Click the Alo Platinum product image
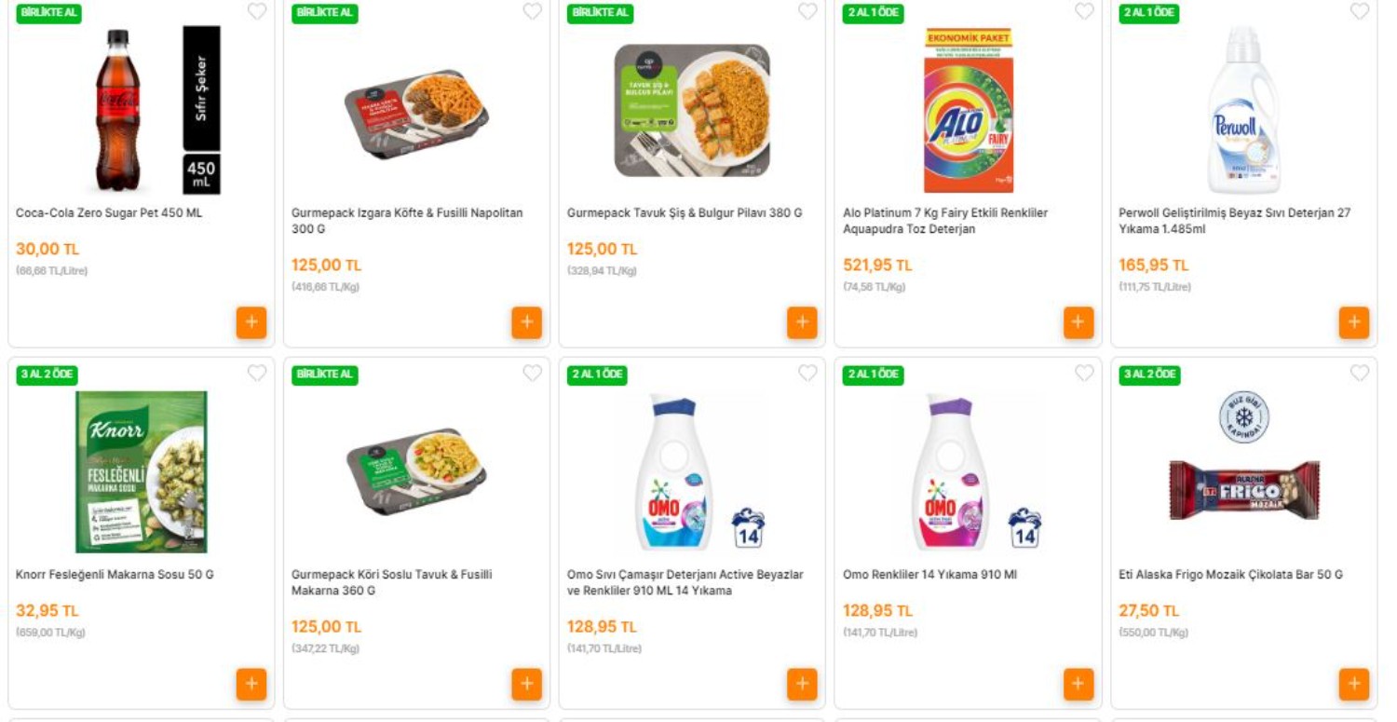The image size is (1397, 722). click(x=968, y=110)
